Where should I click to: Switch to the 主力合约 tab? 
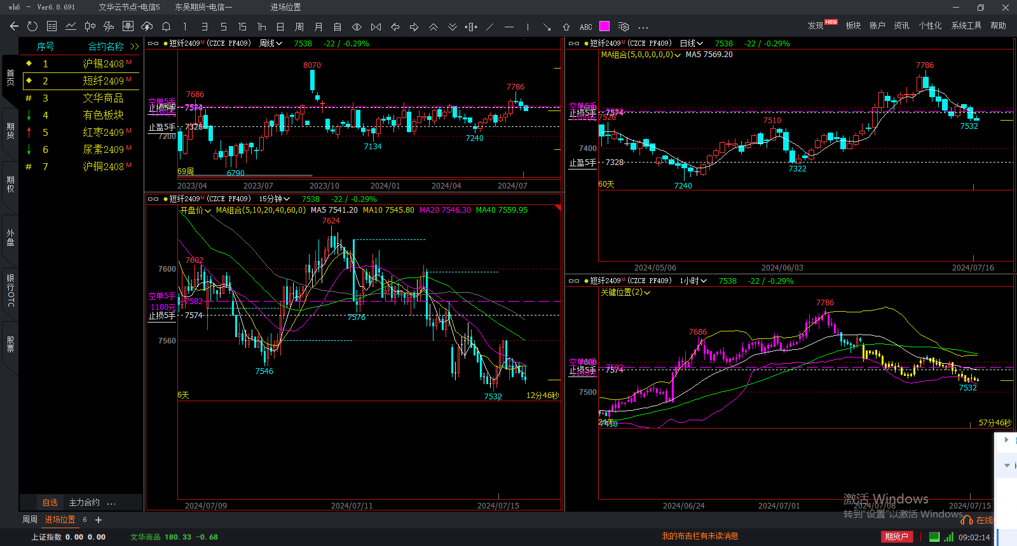[84, 502]
